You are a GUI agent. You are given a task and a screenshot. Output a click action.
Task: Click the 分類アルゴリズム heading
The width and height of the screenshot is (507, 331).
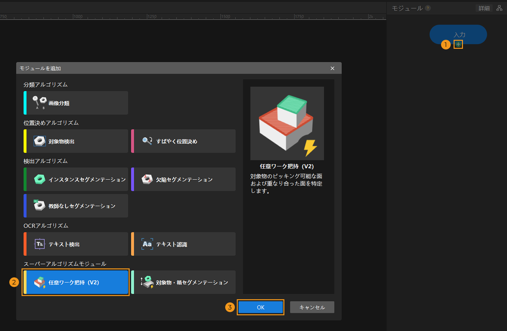point(45,84)
